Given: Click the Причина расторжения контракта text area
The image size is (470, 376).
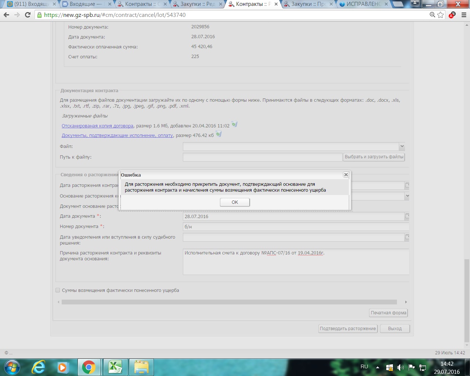Looking at the screenshot, I should pos(296,262).
